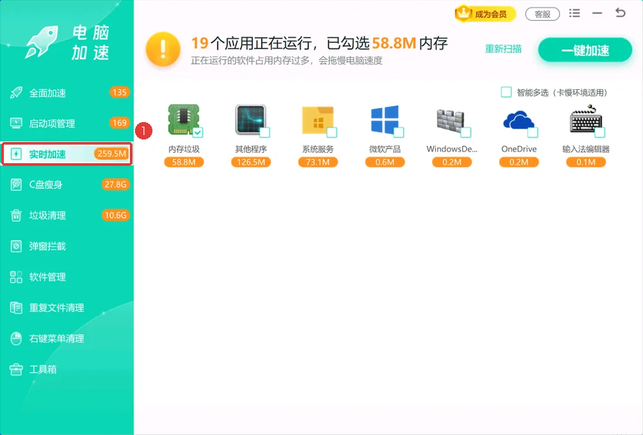Switch to 弹窗拦截 tab

(x=67, y=246)
